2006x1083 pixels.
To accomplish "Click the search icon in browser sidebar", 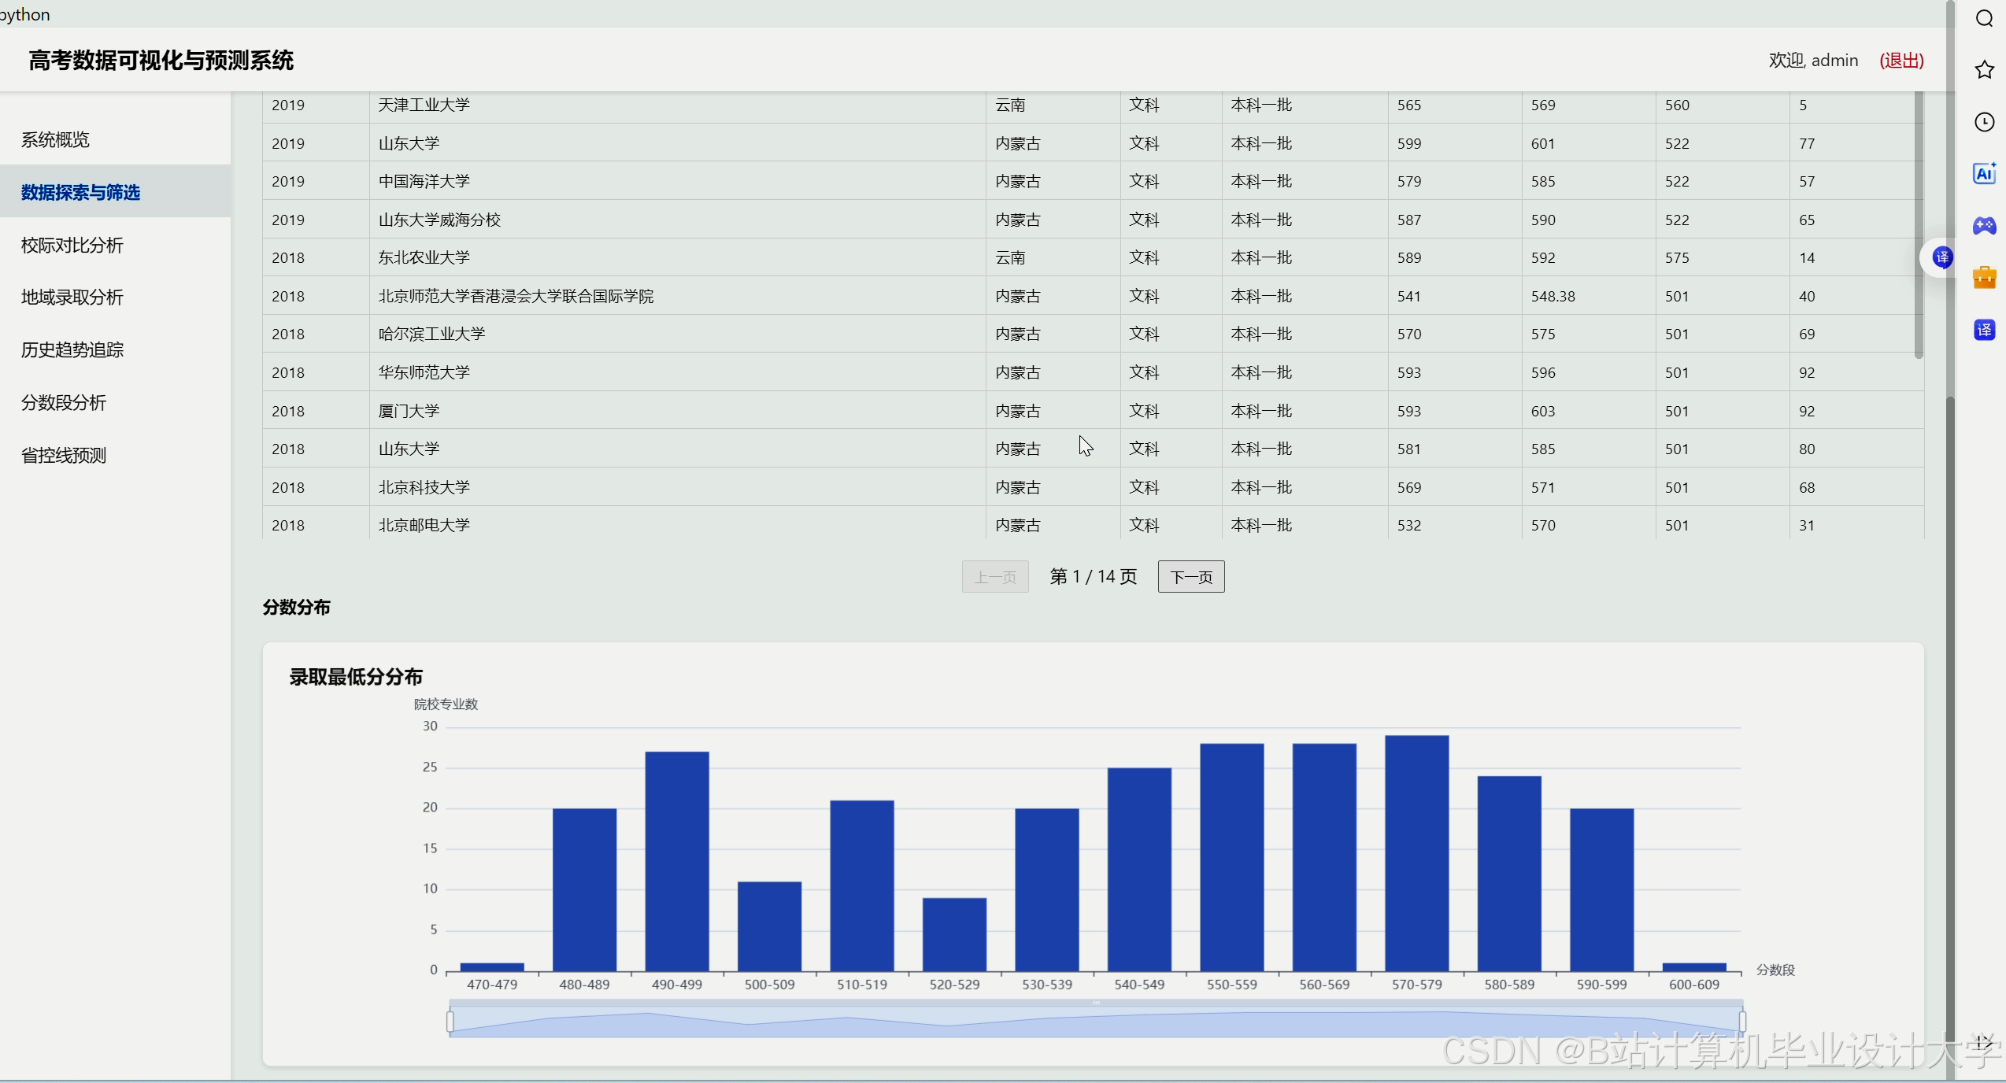I will (1984, 19).
